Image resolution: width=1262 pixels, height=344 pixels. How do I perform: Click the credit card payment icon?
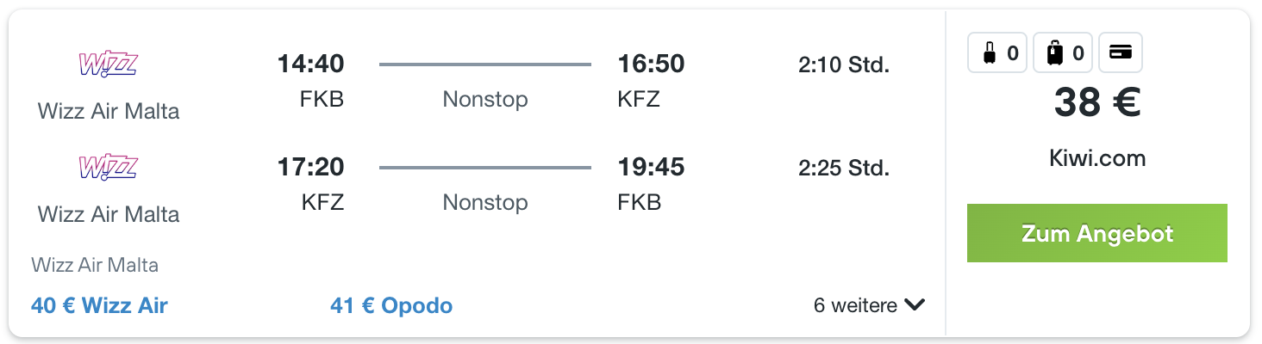(x=1120, y=53)
